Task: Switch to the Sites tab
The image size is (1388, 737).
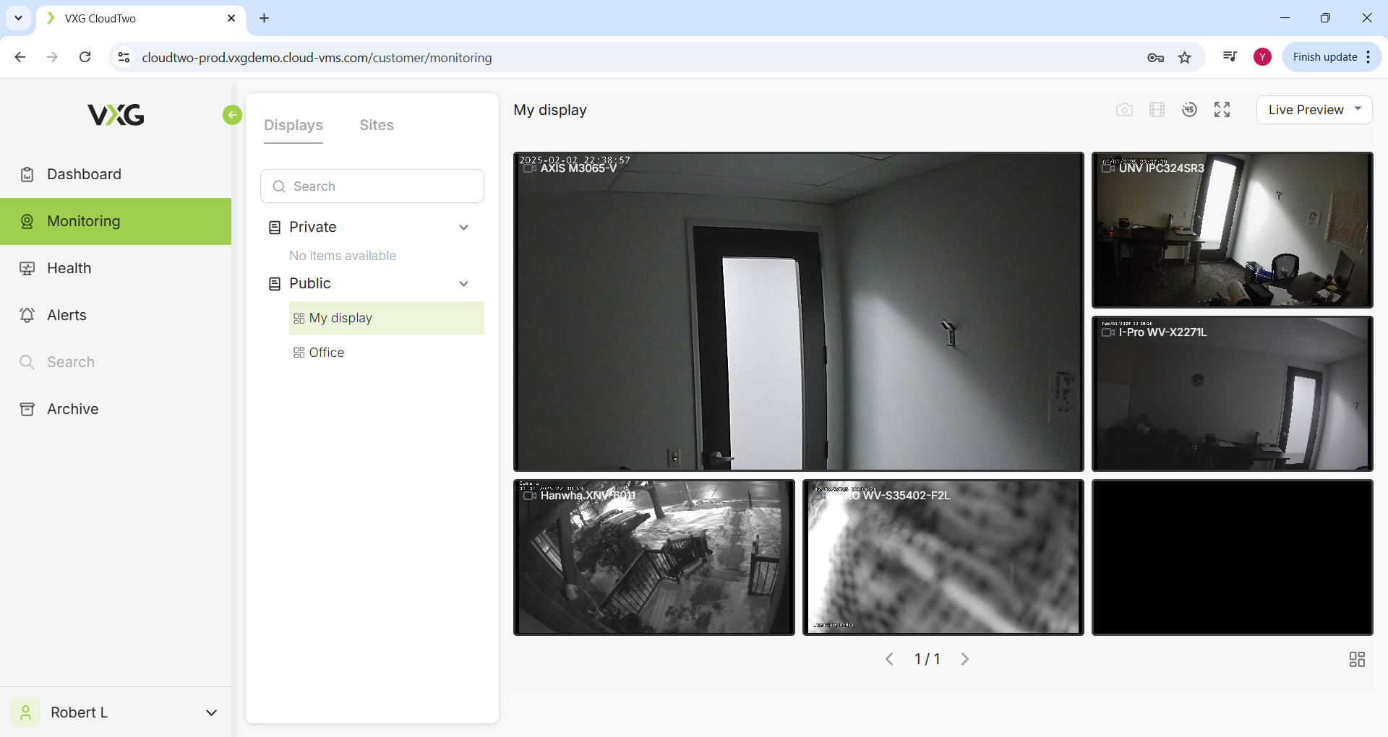Action: [377, 125]
